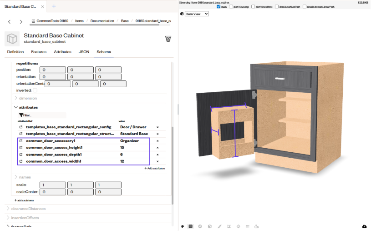The width and height of the screenshot is (371, 235).
Task: Switch to the Attributes tab
Action: (x=62, y=52)
